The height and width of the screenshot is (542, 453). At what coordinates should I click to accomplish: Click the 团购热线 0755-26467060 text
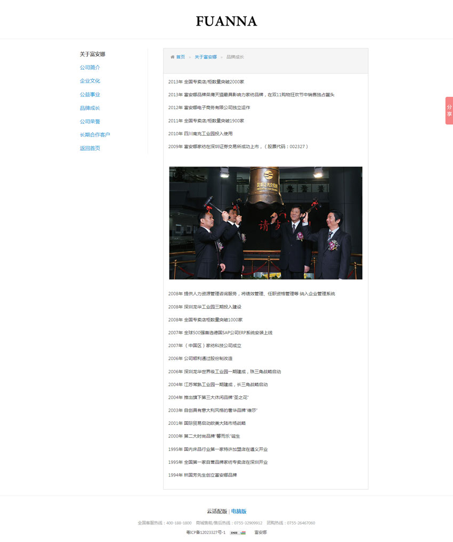coord(290,523)
